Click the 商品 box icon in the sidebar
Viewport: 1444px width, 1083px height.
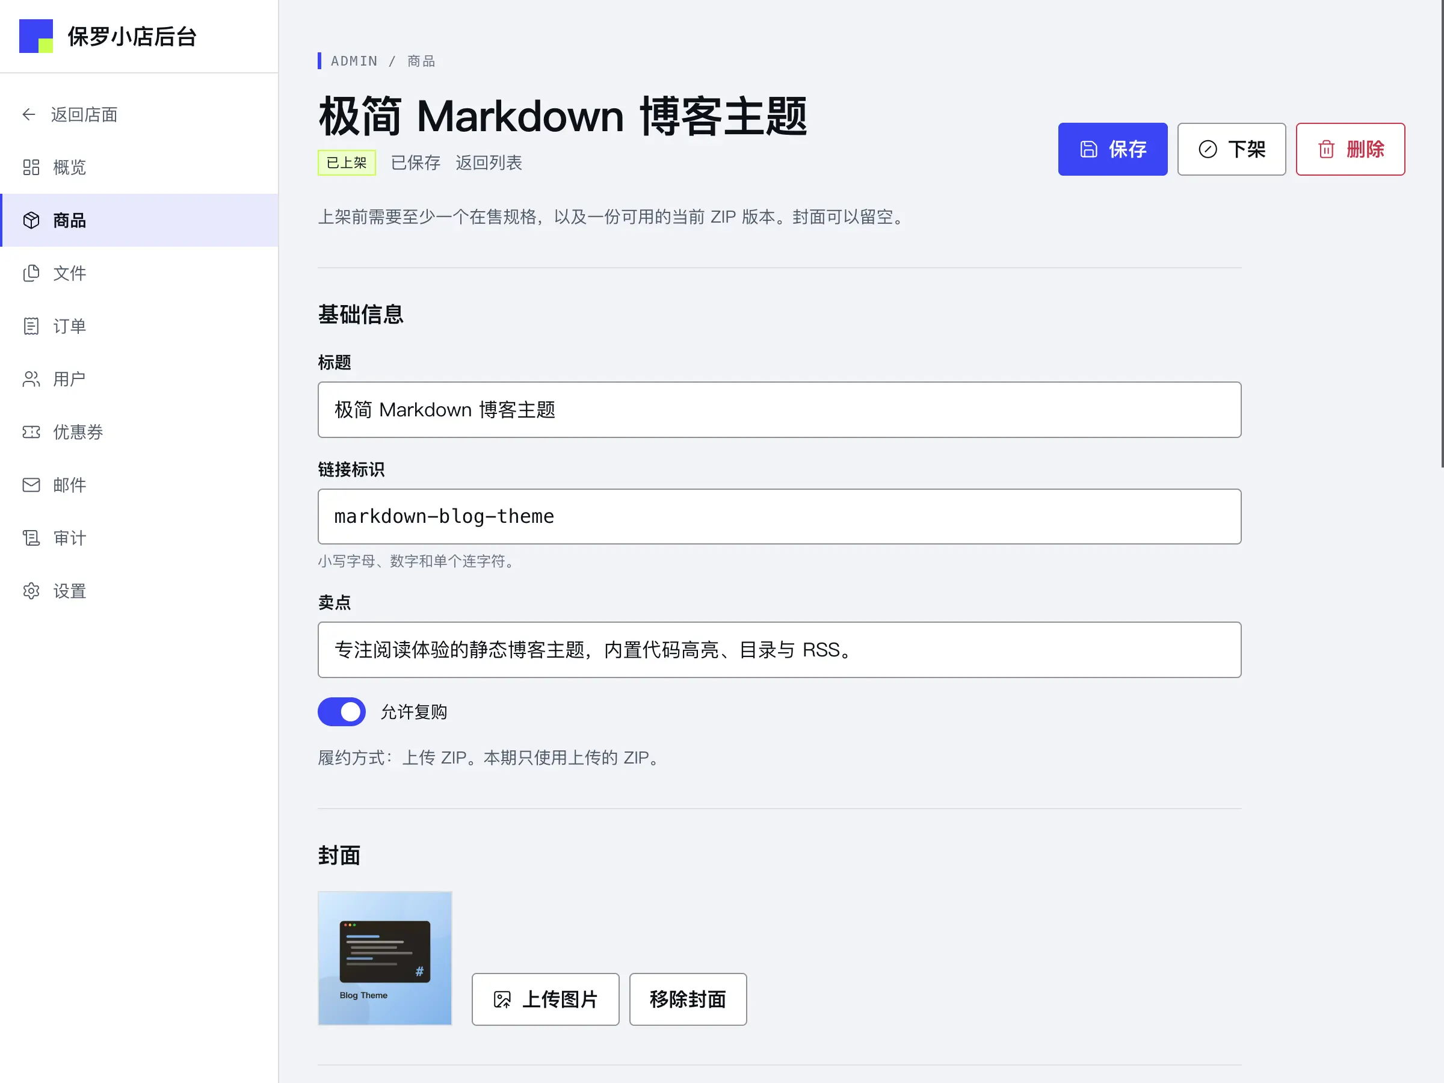click(31, 221)
